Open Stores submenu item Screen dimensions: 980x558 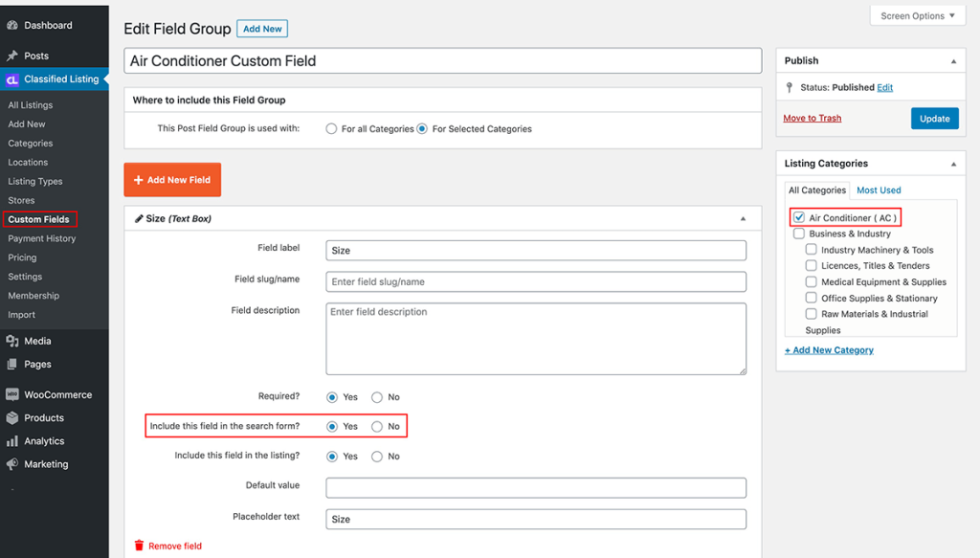point(21,201)
